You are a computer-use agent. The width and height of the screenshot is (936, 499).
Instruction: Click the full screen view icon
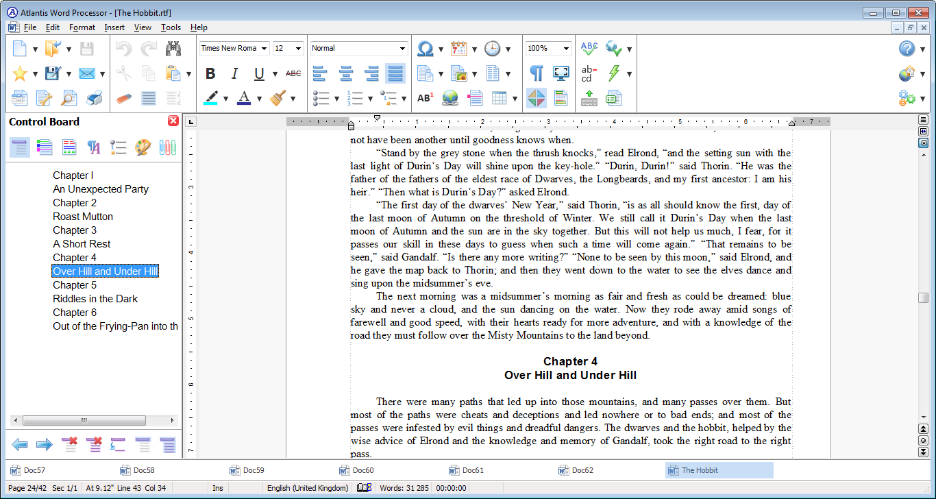(x=561, y=73)
